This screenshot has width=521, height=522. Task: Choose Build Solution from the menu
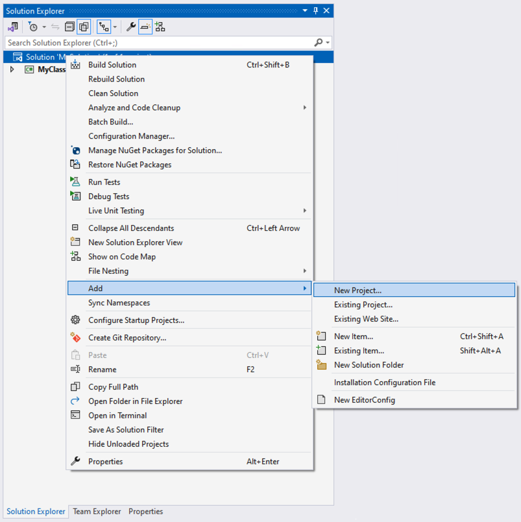(190, 65)
